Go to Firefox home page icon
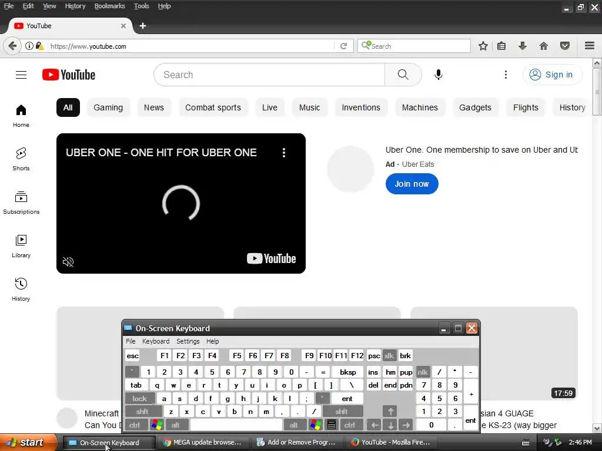The height and width of the screenshot is (451, 602). (544, 46)
